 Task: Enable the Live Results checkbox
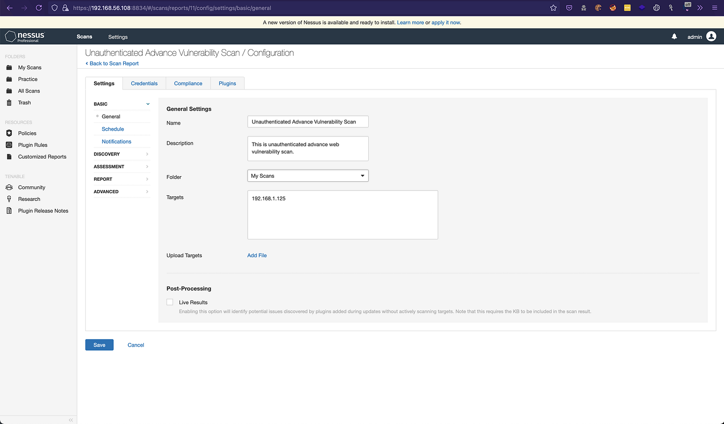170,302
